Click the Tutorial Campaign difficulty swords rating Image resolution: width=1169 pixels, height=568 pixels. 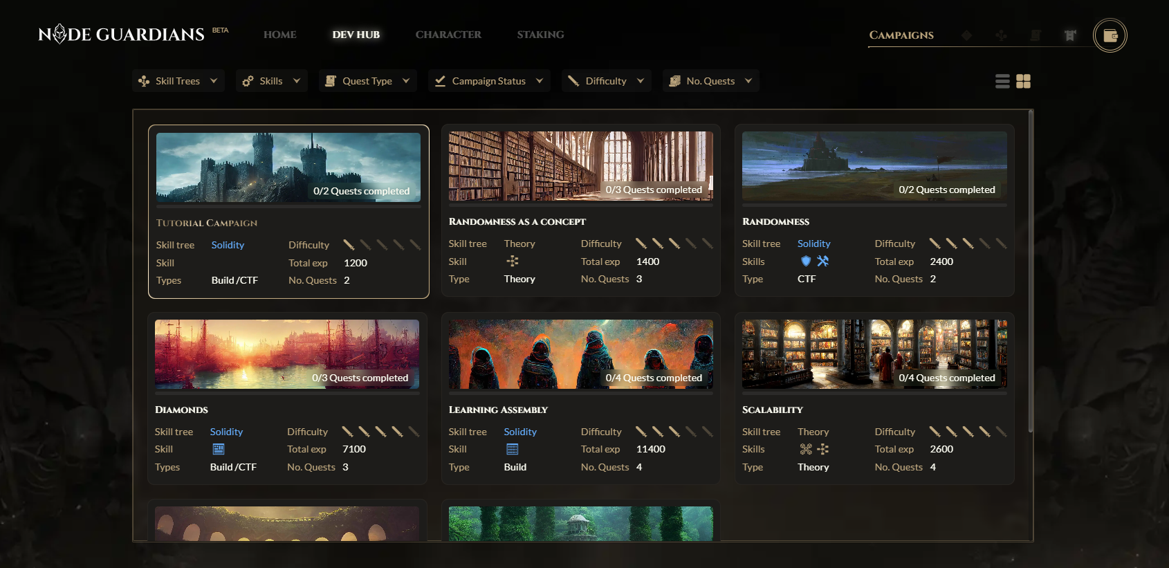[x=382, y=245]
